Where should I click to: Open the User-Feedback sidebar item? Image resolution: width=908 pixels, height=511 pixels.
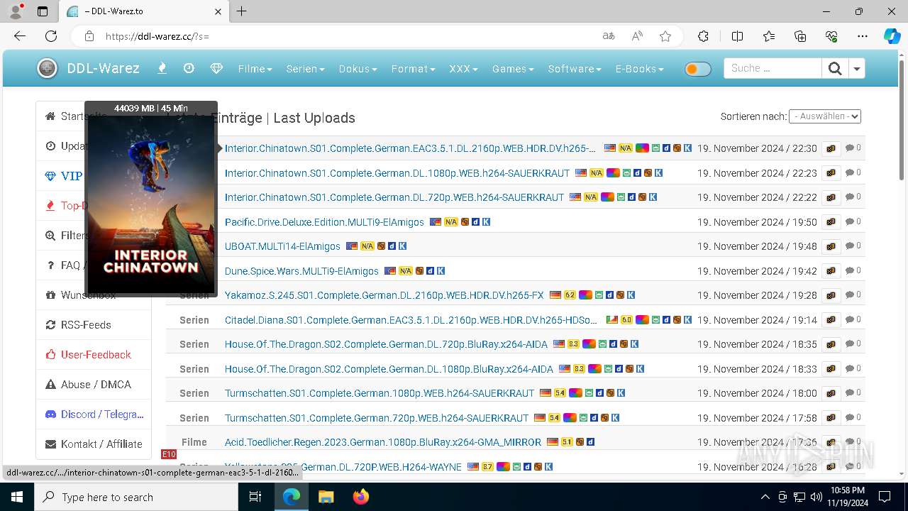click(94, 354)
